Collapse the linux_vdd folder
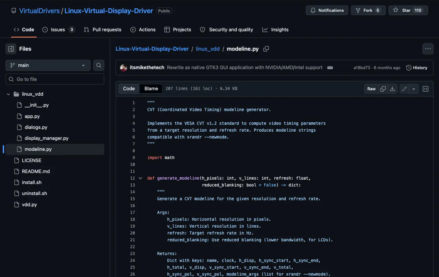 click(x=9, y=94)
